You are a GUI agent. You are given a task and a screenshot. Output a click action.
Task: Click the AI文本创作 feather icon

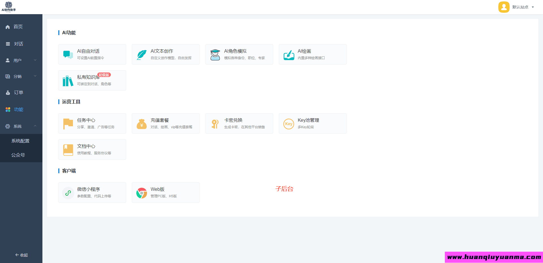pos(142,54)
